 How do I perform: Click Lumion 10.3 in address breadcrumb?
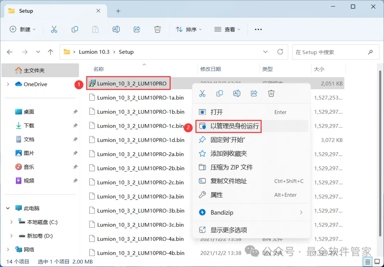pyautogui.click(x=94, y=52)
